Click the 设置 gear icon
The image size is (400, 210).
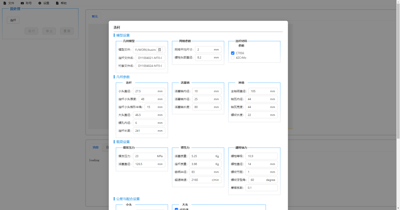(x=40, y=3)
